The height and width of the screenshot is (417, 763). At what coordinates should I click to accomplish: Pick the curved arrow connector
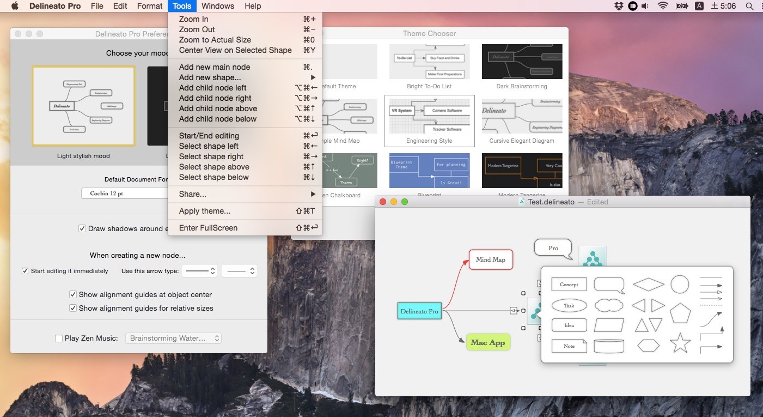pyautogui.click(x=711, y=319)
